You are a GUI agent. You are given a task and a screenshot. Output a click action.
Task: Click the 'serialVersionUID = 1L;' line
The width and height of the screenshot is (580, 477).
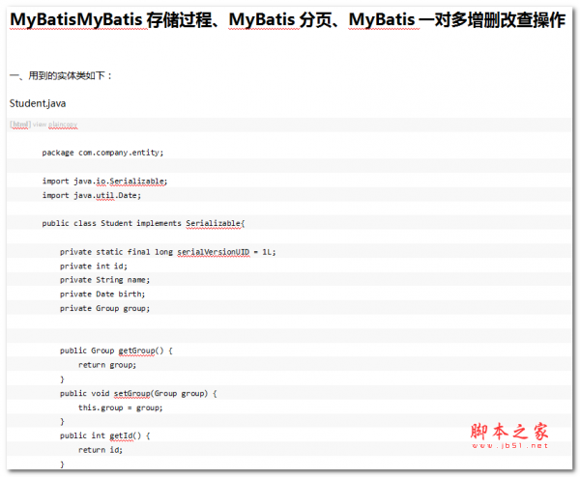pyautogui.click(x=168, y=252)
